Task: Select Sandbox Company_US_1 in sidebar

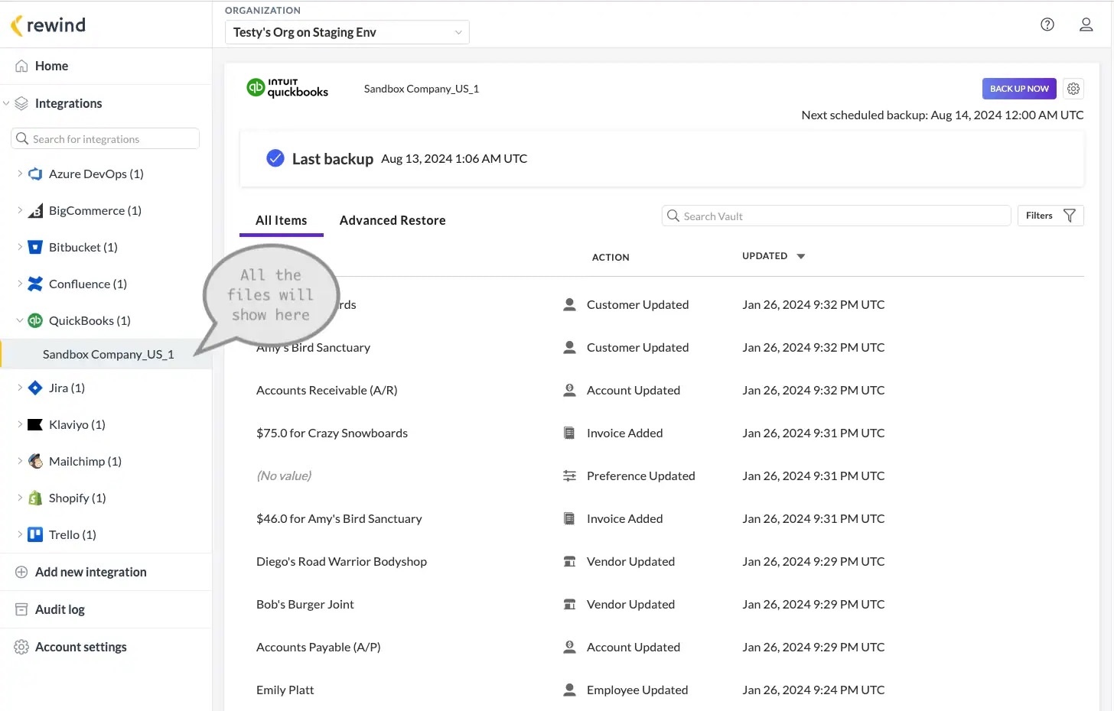Action: point(106,354)
